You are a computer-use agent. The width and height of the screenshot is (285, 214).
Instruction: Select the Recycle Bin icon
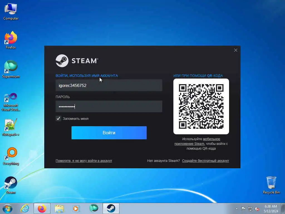point(271,185)
